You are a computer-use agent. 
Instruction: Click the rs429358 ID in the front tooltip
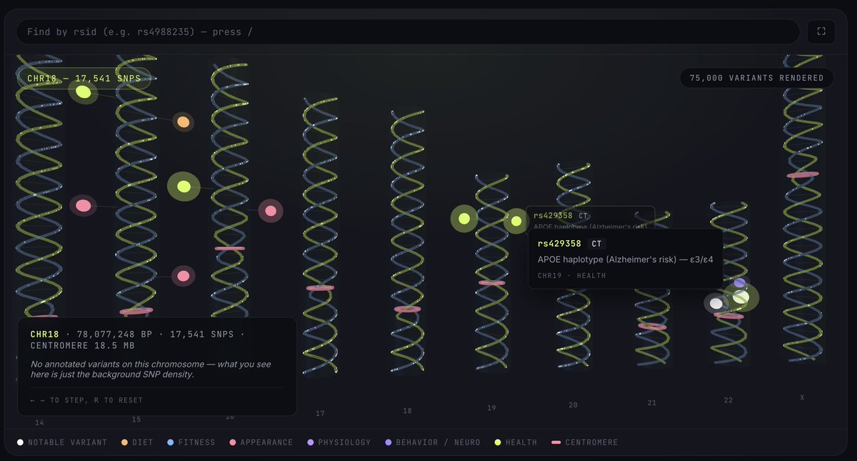(559, 244)
